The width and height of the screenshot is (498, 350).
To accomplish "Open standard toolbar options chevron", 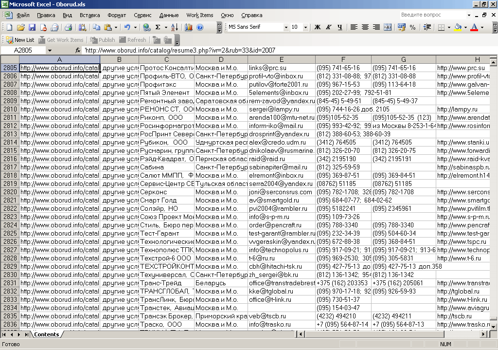I will coord(219,27).
